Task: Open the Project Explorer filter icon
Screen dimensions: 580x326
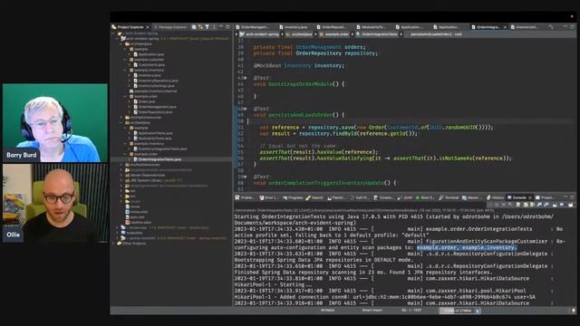Action: (x=208, y=27)
